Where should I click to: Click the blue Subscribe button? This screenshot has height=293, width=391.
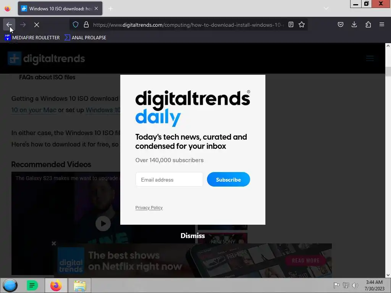[228, 179]
